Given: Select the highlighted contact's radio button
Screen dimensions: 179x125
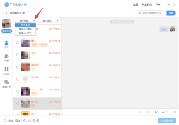Looking at the screenshot, I should tap(18, 103).
